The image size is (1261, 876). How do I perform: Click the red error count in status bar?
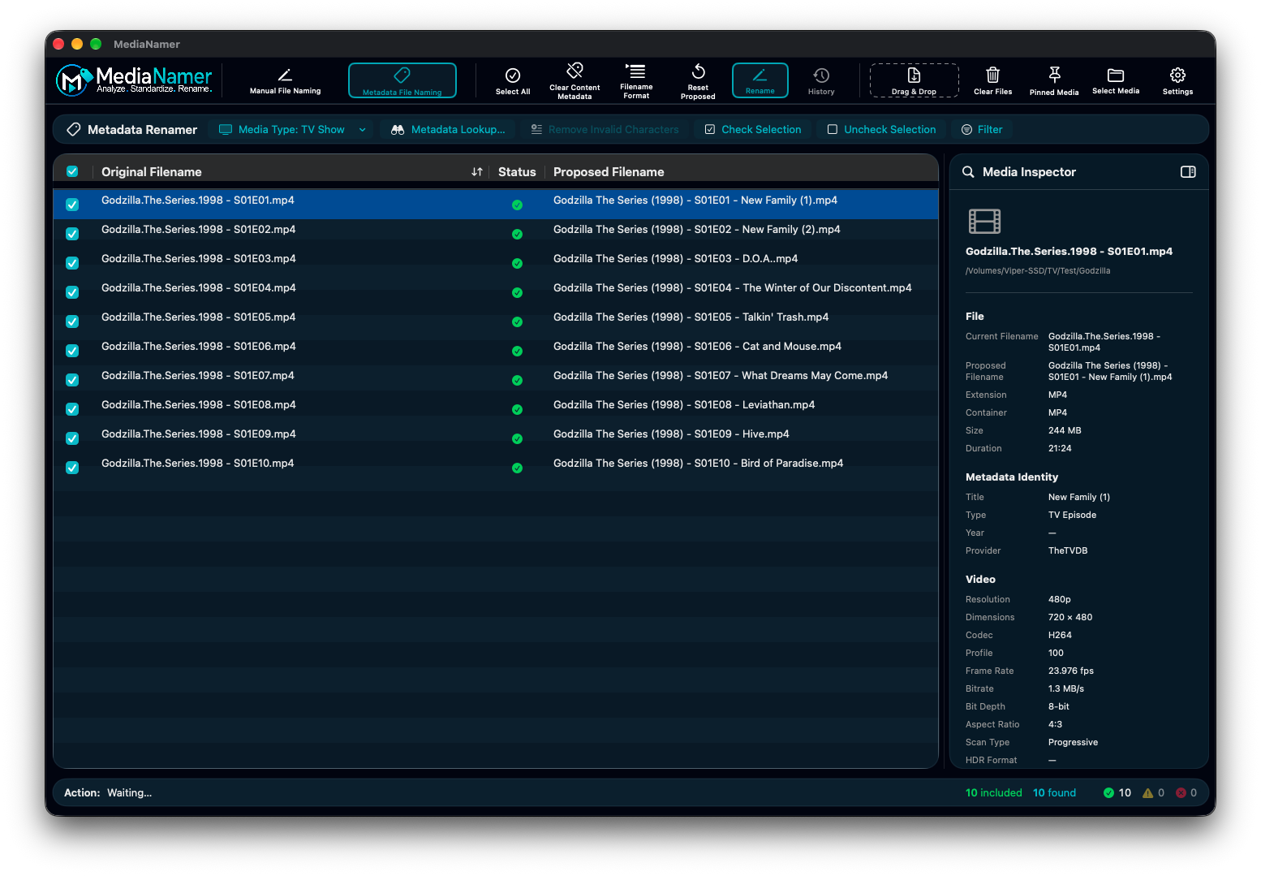[x=1186, y=792]
